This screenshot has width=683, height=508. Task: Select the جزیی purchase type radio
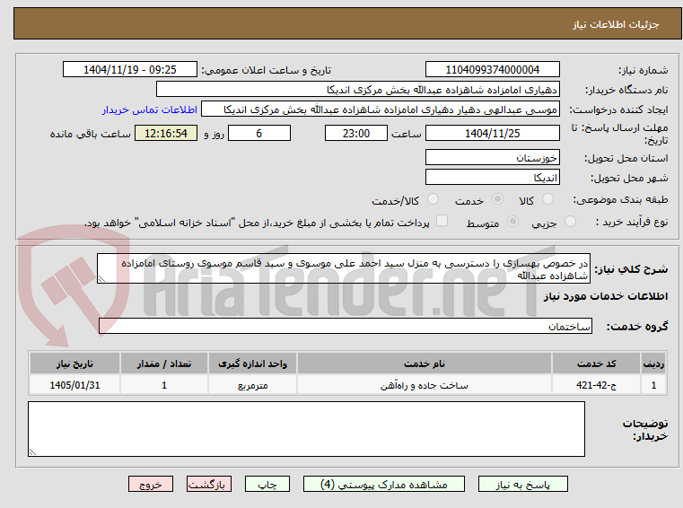tap(570, 222)
